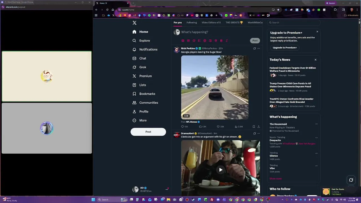Open the More menu in sidebar
The width and height of the screenshot is (361, 203).
[x=140, y=120]
